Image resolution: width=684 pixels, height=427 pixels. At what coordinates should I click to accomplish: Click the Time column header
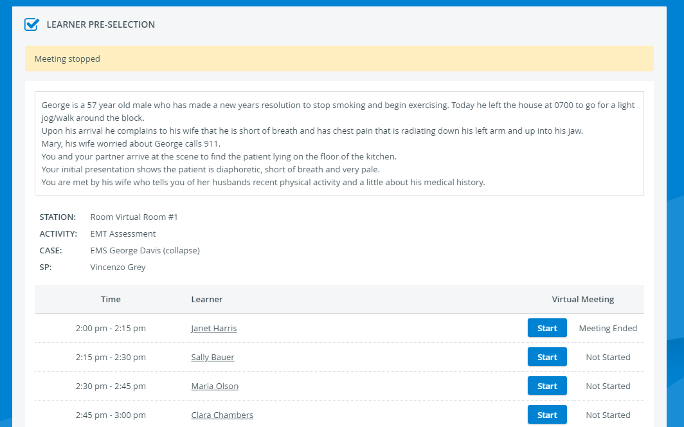111,299
